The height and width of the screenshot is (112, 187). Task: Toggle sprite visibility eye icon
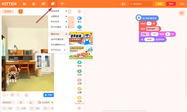[21, 102]
